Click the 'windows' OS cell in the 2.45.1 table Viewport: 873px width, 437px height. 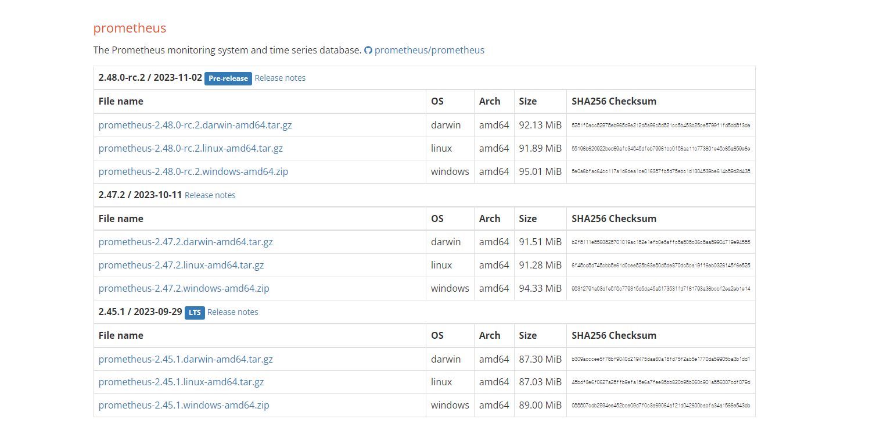point(450,405)
